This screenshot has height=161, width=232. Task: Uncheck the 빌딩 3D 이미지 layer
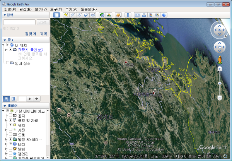[x=10, y=139]
